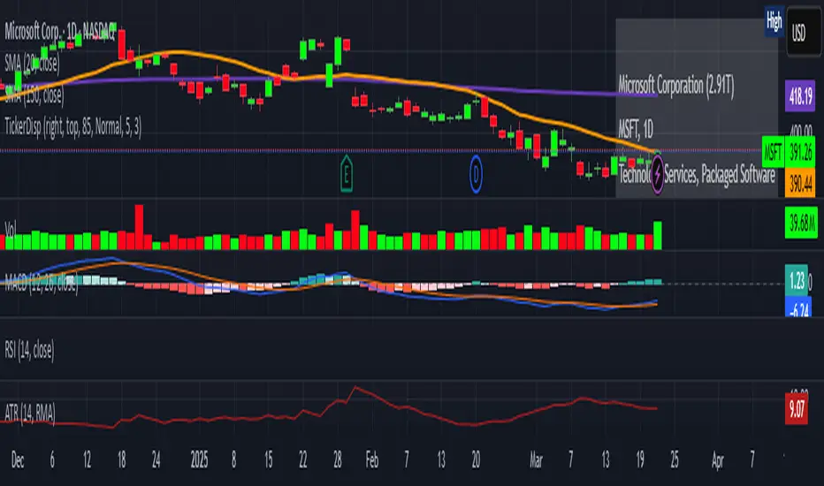The image size is (824, 486).
Task: Click the tall red volume bar near Dec 18
Action: [140, 227]
